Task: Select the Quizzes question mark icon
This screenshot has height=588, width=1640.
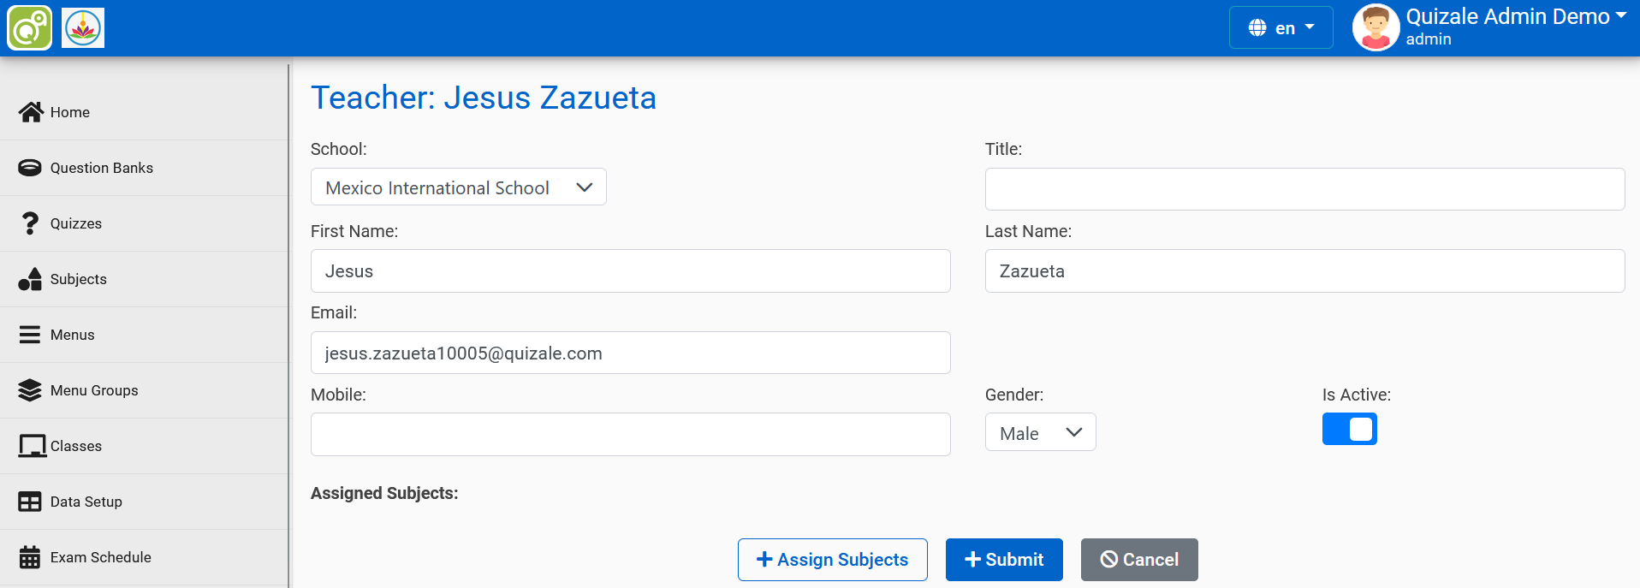Action: click(x=30, y=223)
